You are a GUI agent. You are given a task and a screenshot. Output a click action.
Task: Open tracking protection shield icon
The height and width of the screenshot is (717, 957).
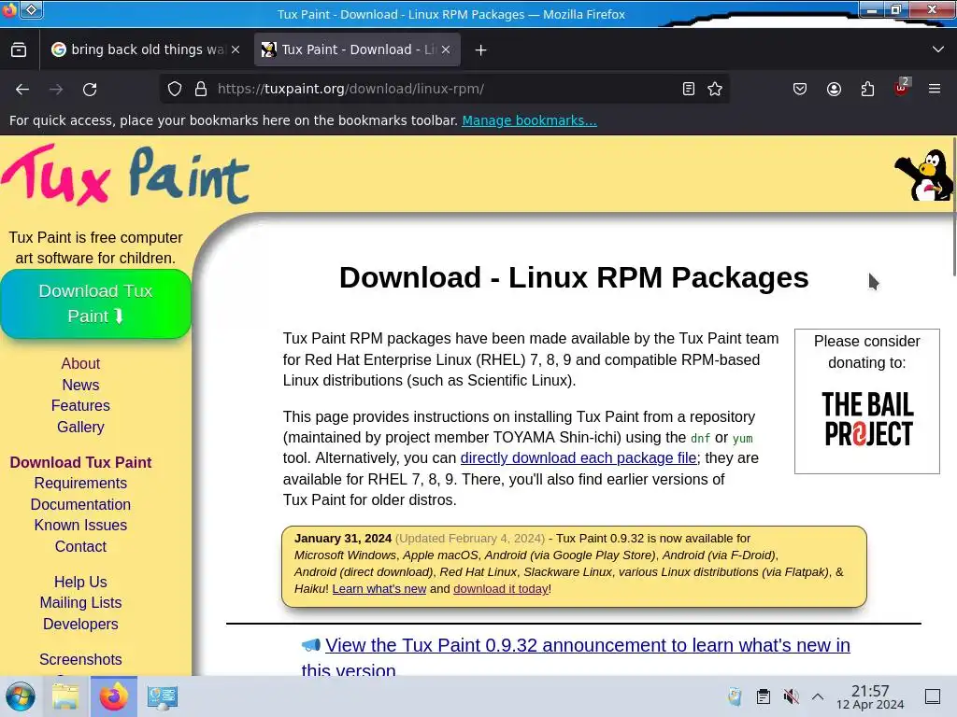click(175, 89)
